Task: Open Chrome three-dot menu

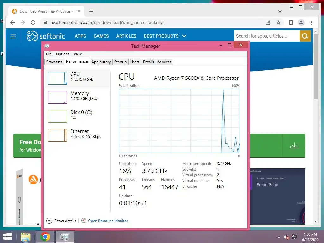Action: tap(311, 22)
